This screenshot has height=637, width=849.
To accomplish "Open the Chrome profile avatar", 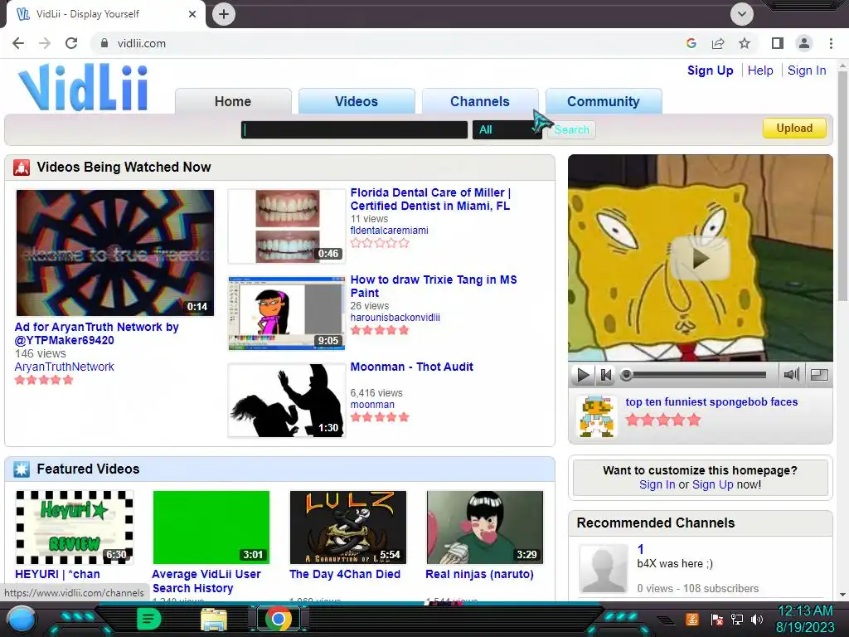I will [x=804, y=43].
